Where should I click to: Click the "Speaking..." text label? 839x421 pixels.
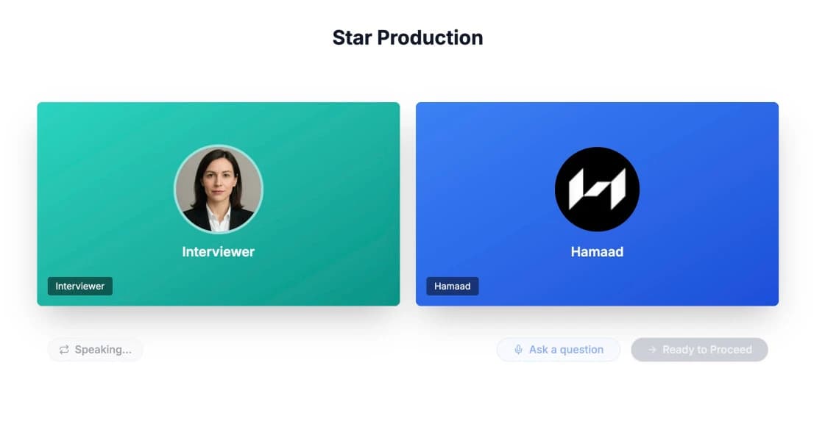(103, 350)
